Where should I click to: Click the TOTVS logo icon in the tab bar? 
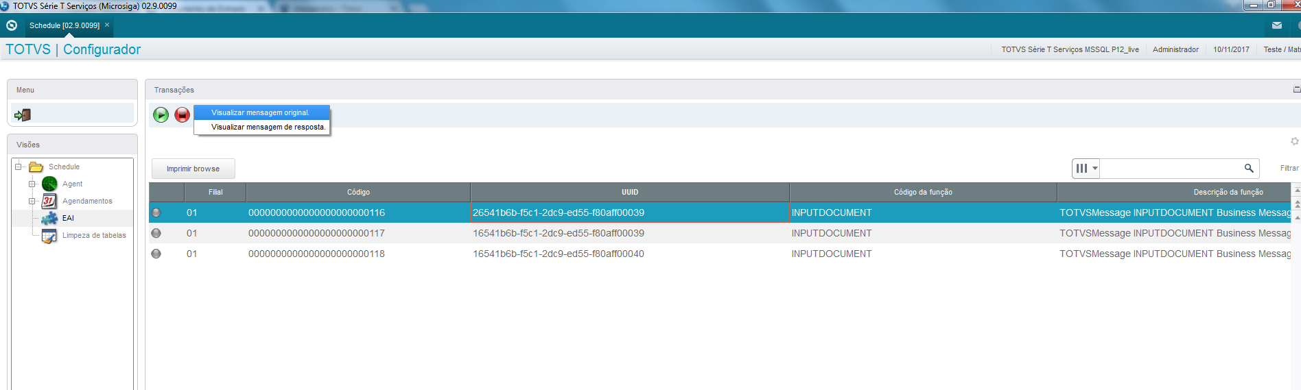[x=12, y=25]
